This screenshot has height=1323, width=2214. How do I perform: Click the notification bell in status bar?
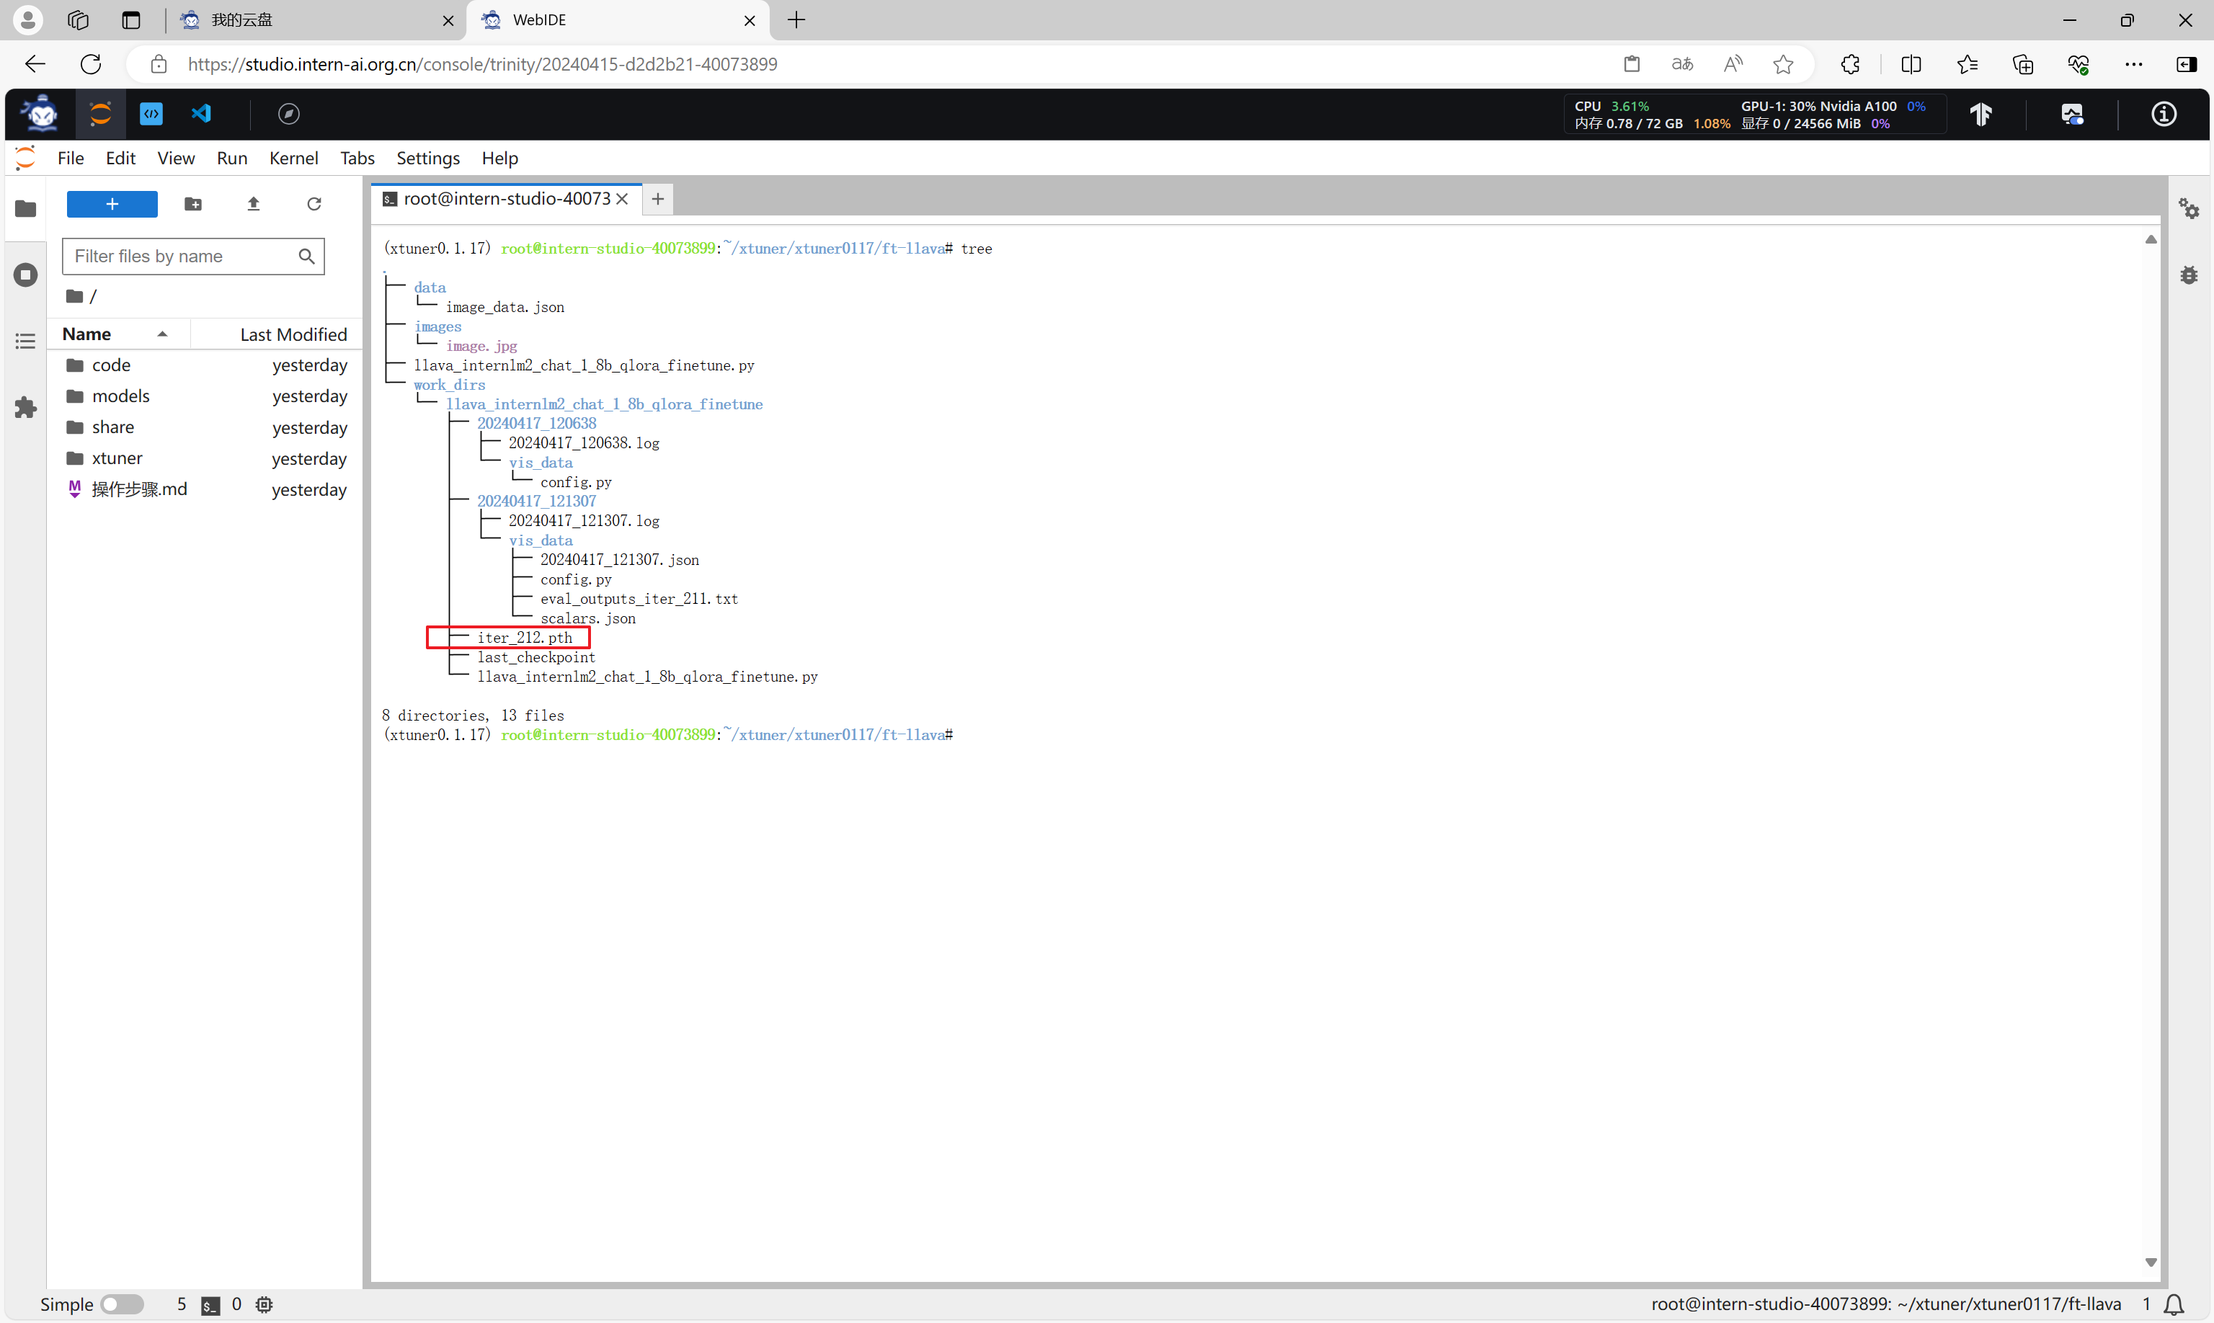(x=2174, y=1304)
